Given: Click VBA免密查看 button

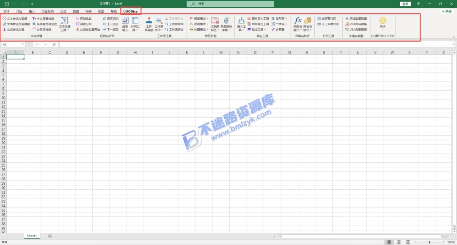Looking at the screenshot, I should [356, 30].
